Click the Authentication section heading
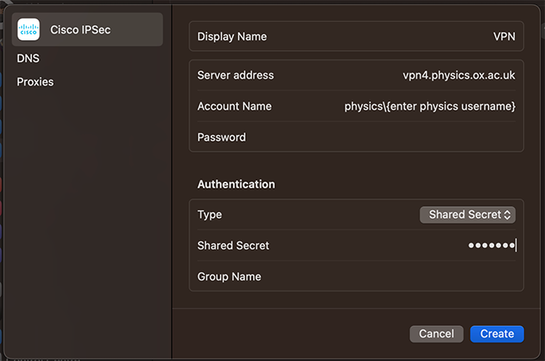Screen dimensions: 545x361 point(236,184)
